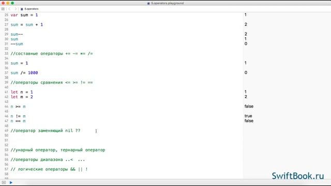Open the 5.operators breadcrumb item
Image resolution: width=331 pixels, height=186 pixels.
[32, 9]
